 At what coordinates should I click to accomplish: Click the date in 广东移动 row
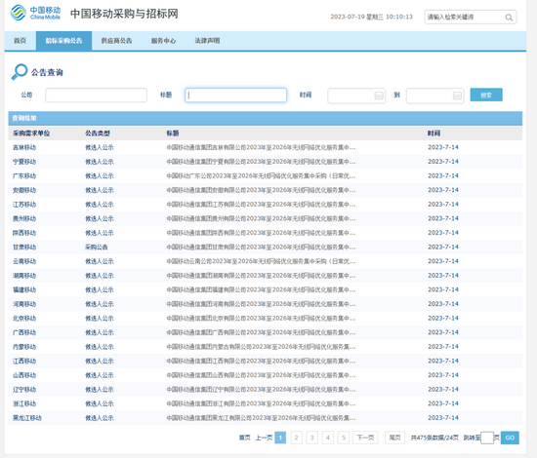coord(443,176)
